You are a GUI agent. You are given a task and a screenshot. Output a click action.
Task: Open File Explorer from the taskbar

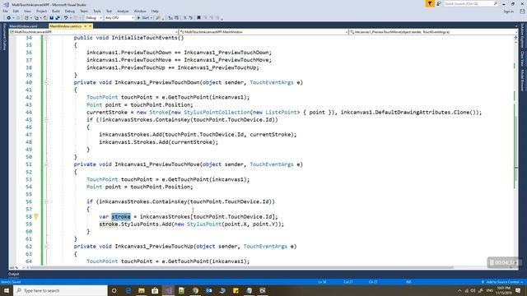(x=142, y=290)
